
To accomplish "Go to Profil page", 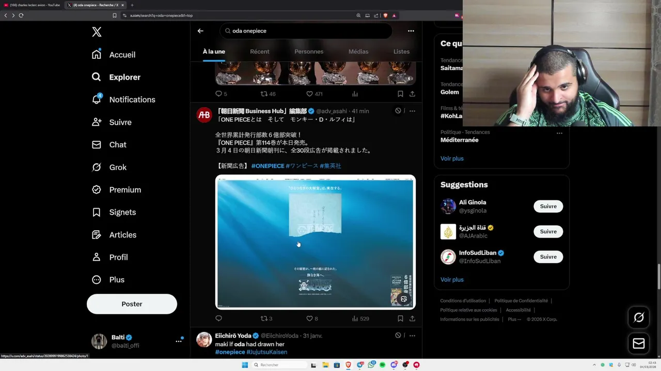I will click(x=109, y=257).
